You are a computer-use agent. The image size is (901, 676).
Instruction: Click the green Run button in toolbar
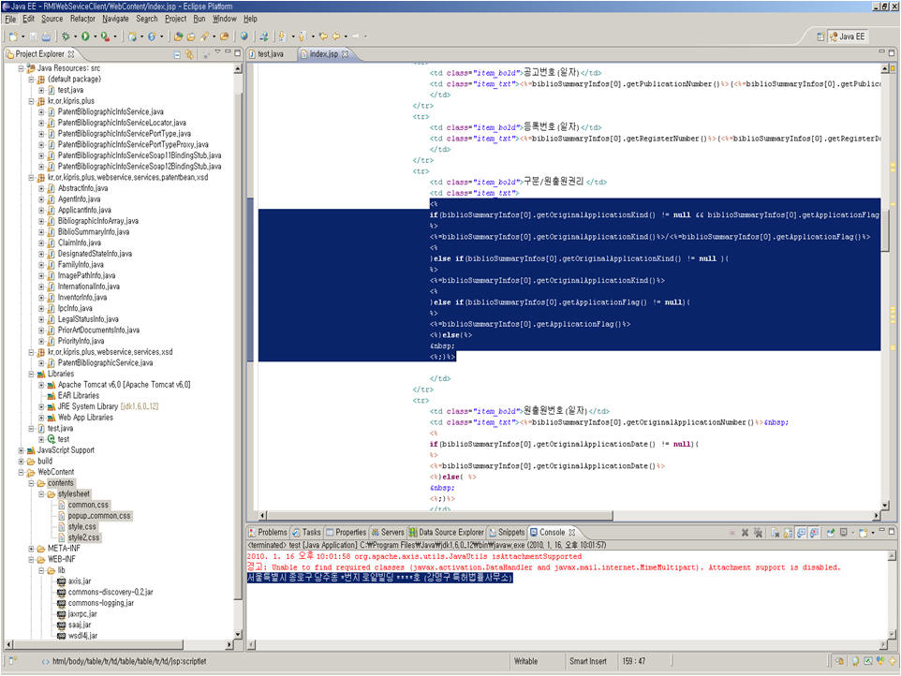84,37
